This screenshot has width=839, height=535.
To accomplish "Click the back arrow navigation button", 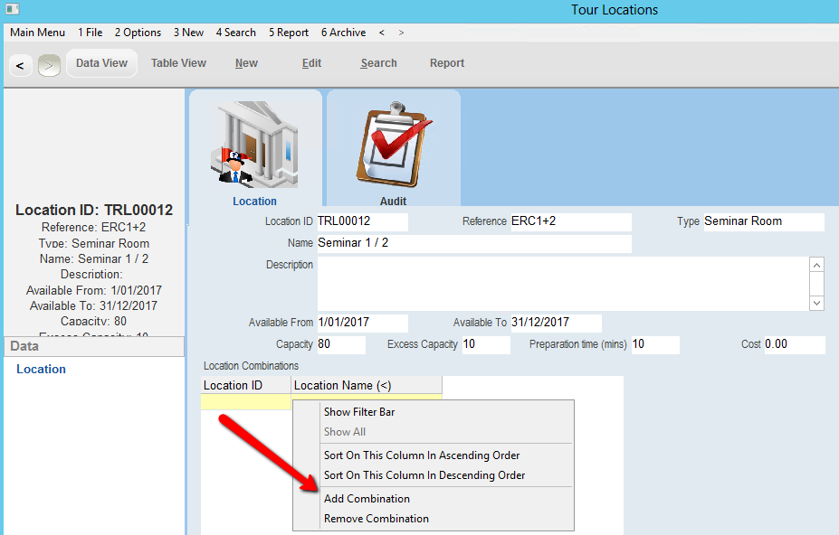I will [20, 65].
